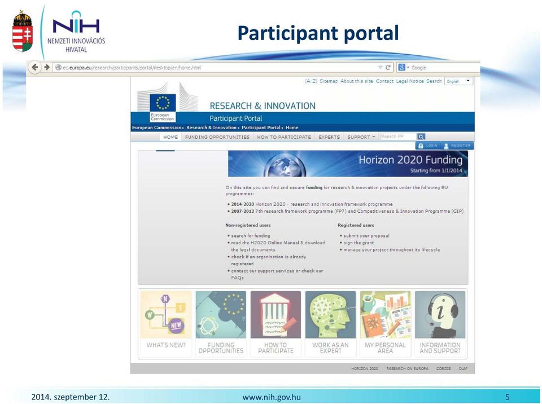Viewport: 542px width, 404px height.
Task: Click the Hungarian coat of arms emblem
Action: pos(23,31)
